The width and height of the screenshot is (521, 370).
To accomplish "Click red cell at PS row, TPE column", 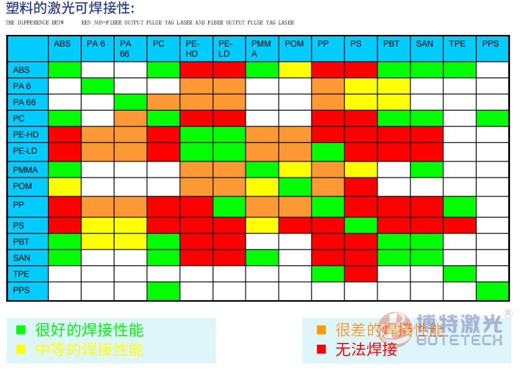I will point(460,225).
